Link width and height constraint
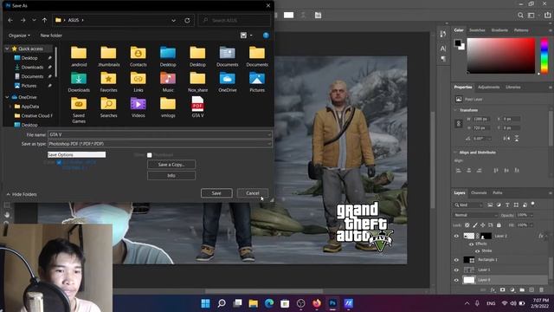The height and width of the screenshot is (312, 554). click(x=459, y=123)
